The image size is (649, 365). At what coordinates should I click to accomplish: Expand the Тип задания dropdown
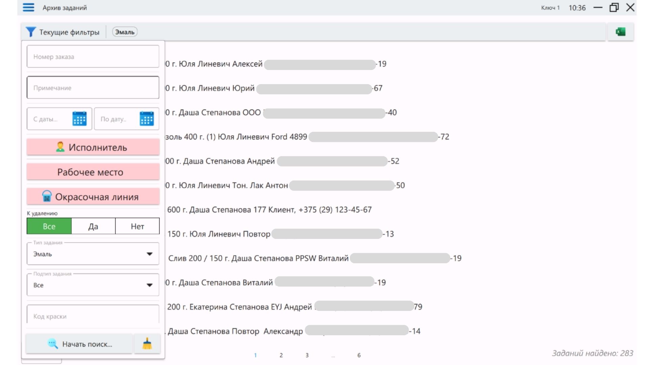tap(149, 254)
